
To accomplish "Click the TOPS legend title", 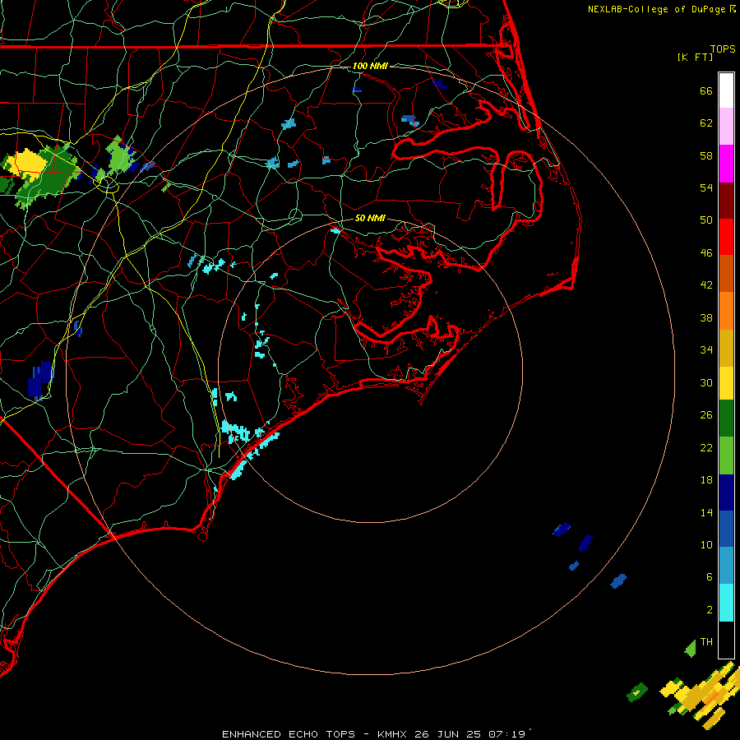I will pyautogui.click(x=723, y=49).
